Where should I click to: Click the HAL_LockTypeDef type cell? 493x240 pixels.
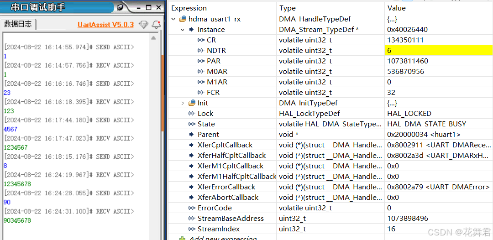coord(309,114)
